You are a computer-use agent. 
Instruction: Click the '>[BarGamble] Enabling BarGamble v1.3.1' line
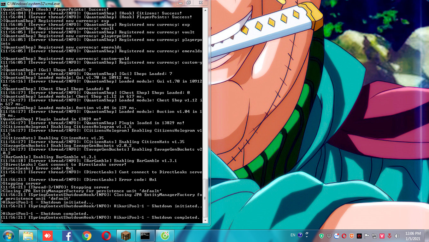(49, 157)
